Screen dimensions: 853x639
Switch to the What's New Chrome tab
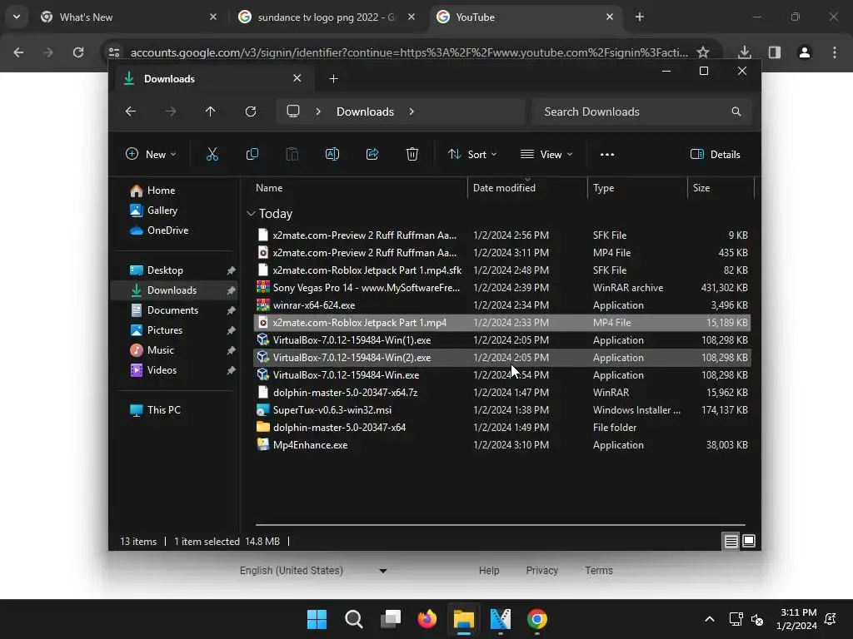tap(129, 17)
